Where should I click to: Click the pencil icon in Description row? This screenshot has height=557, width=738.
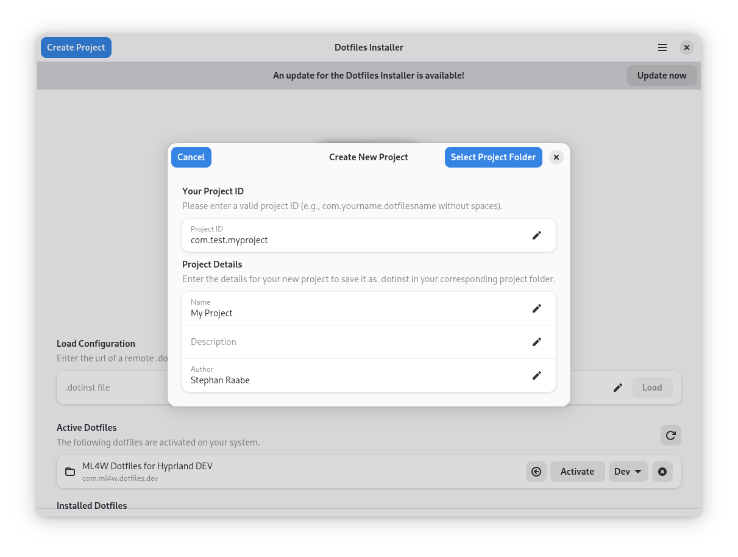(536, 342)
